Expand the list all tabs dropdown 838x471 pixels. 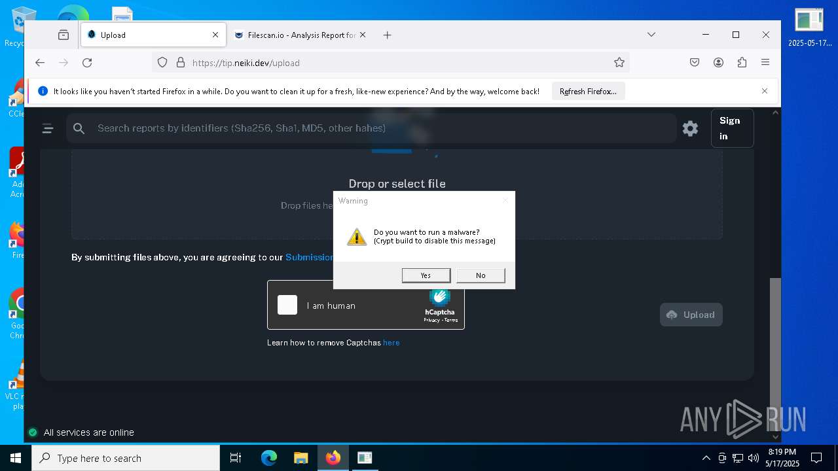coord(651,35)
